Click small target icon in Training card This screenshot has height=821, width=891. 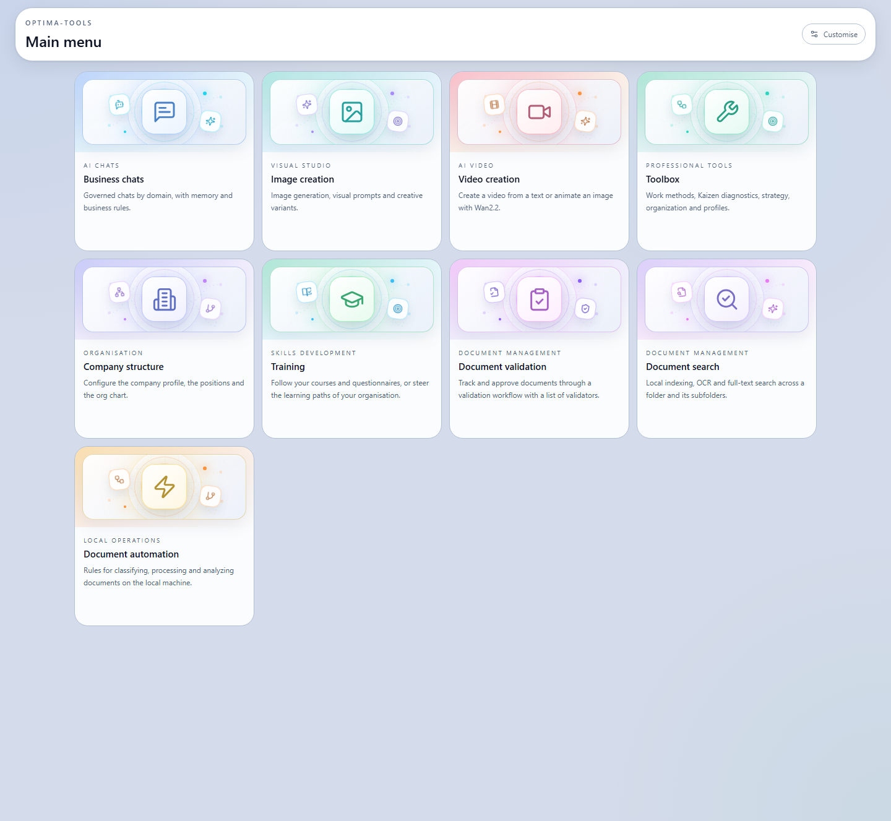398,309
